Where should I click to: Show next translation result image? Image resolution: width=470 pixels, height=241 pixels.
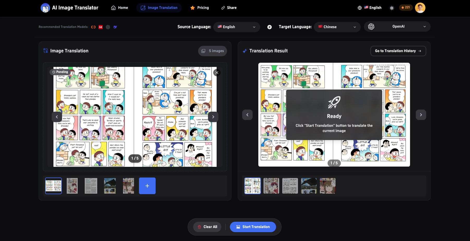421,115
